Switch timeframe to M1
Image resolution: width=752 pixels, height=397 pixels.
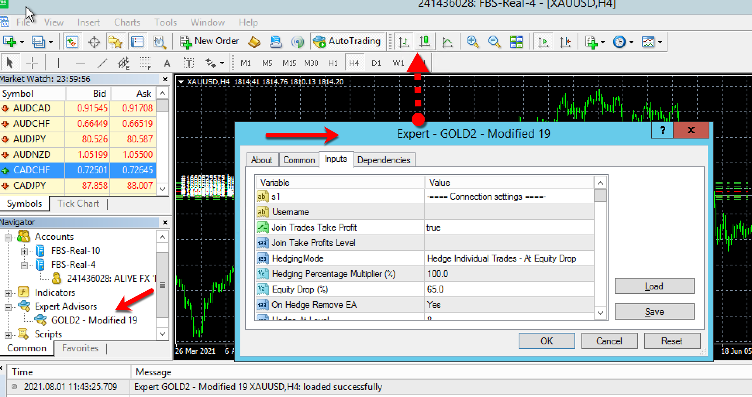coord(245,63)
